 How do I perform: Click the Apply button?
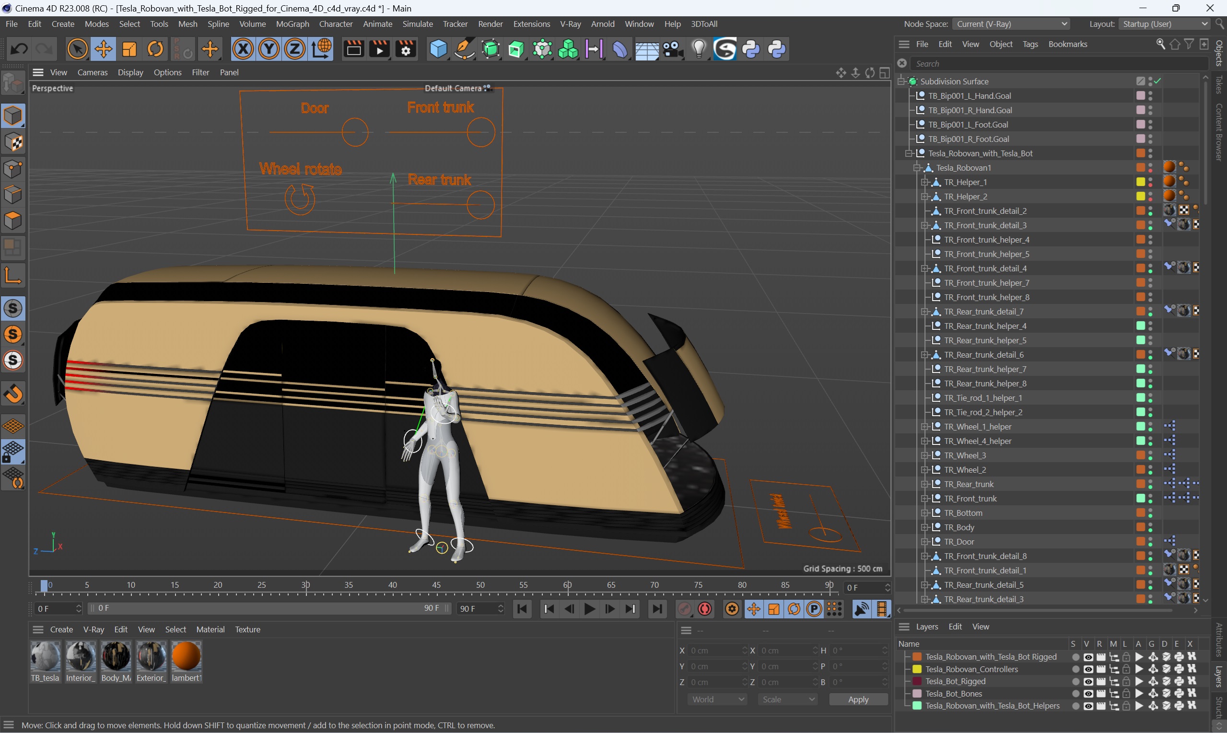click(858, 699)
